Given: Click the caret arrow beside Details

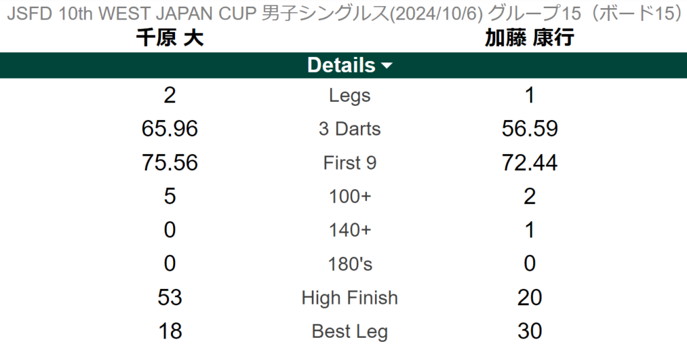Looking at the screenshot, I should click(x=386, y=66).
